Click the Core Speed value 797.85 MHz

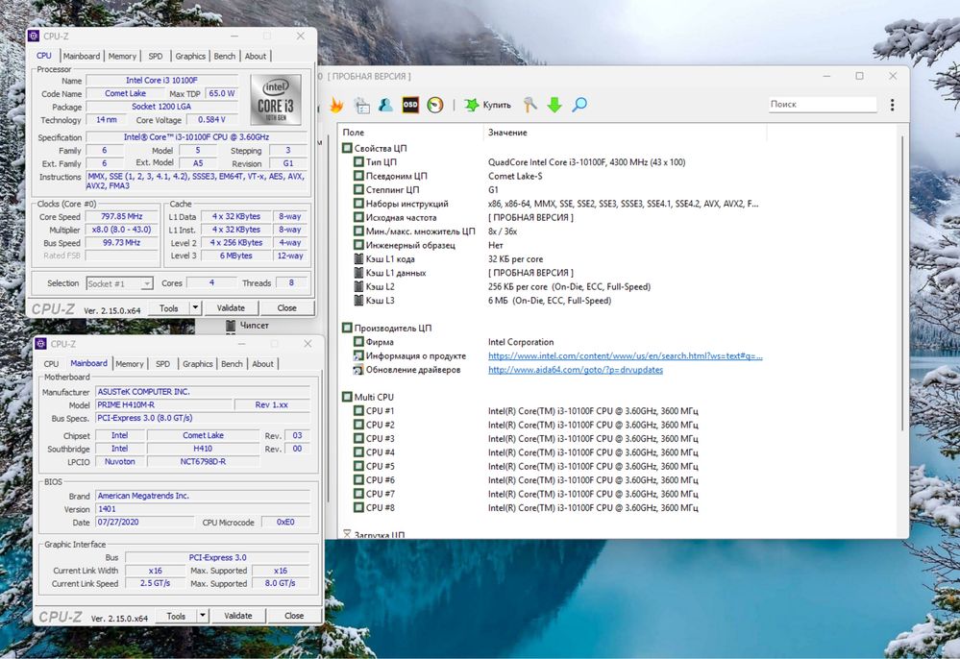point(121,216)
